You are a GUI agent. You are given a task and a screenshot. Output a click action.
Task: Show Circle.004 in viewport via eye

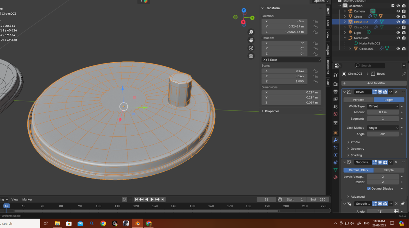[398, 27]
